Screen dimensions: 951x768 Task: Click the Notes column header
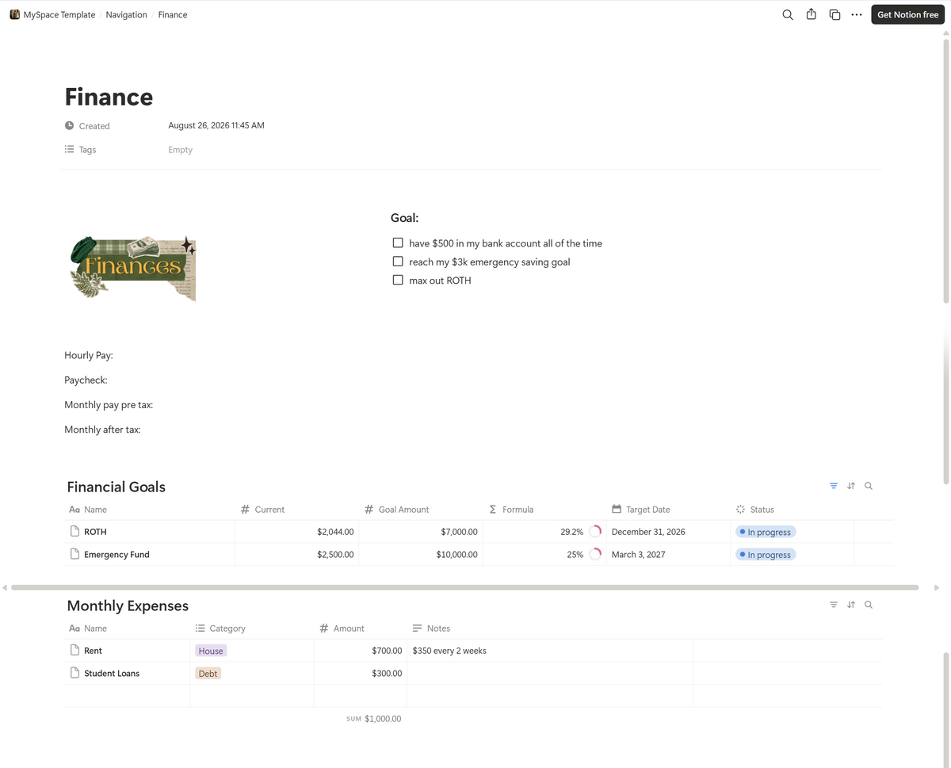point(550,629)
